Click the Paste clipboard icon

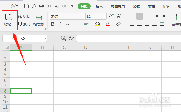click(8, 17)
